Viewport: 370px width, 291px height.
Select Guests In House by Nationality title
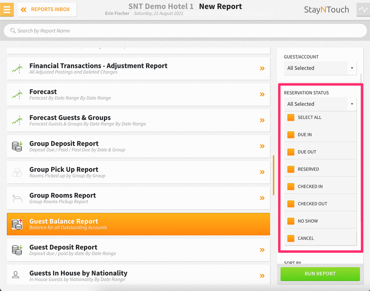click(x=78, y=273)
